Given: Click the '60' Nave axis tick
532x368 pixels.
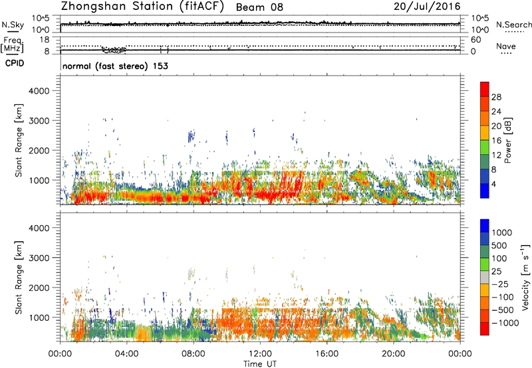Looking at the screenshot, I should [475, 40].
